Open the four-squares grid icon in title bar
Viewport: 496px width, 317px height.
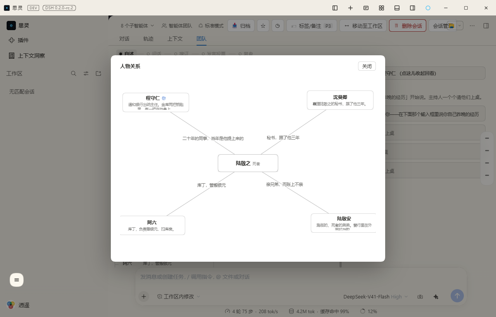coord(382,8)
